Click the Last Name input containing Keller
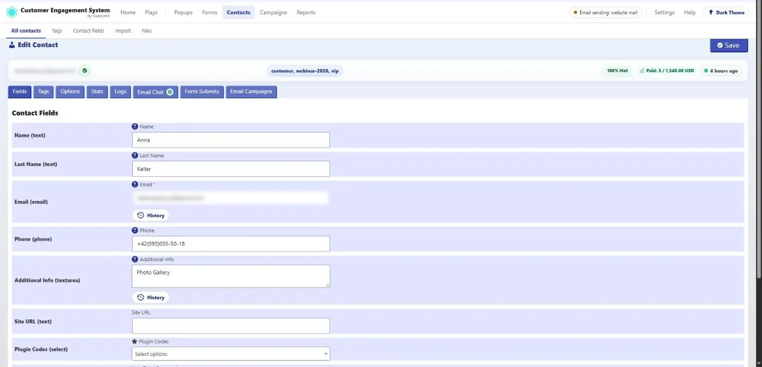This screenshot has width=762, height=367. click(x=231, y=169)
